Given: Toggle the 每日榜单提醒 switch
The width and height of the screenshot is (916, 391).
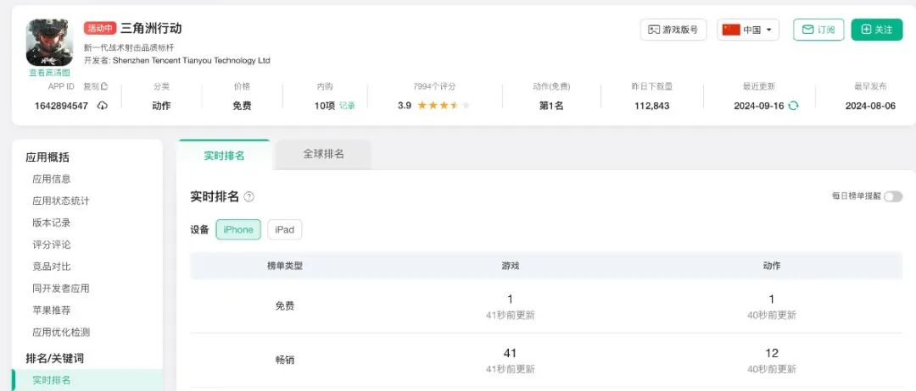Looking at the screenshot, I should [x=892, y=196].
